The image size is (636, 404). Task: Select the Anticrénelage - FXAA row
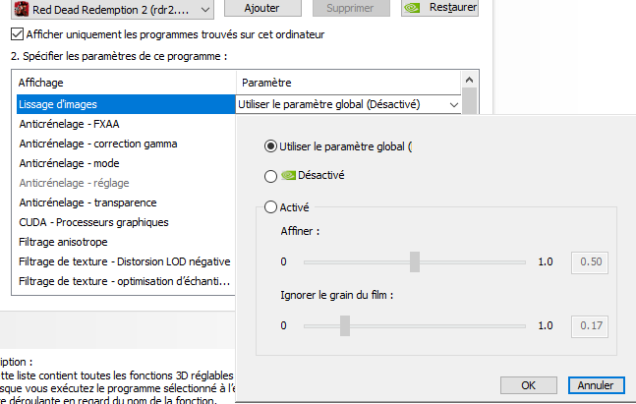126,124
